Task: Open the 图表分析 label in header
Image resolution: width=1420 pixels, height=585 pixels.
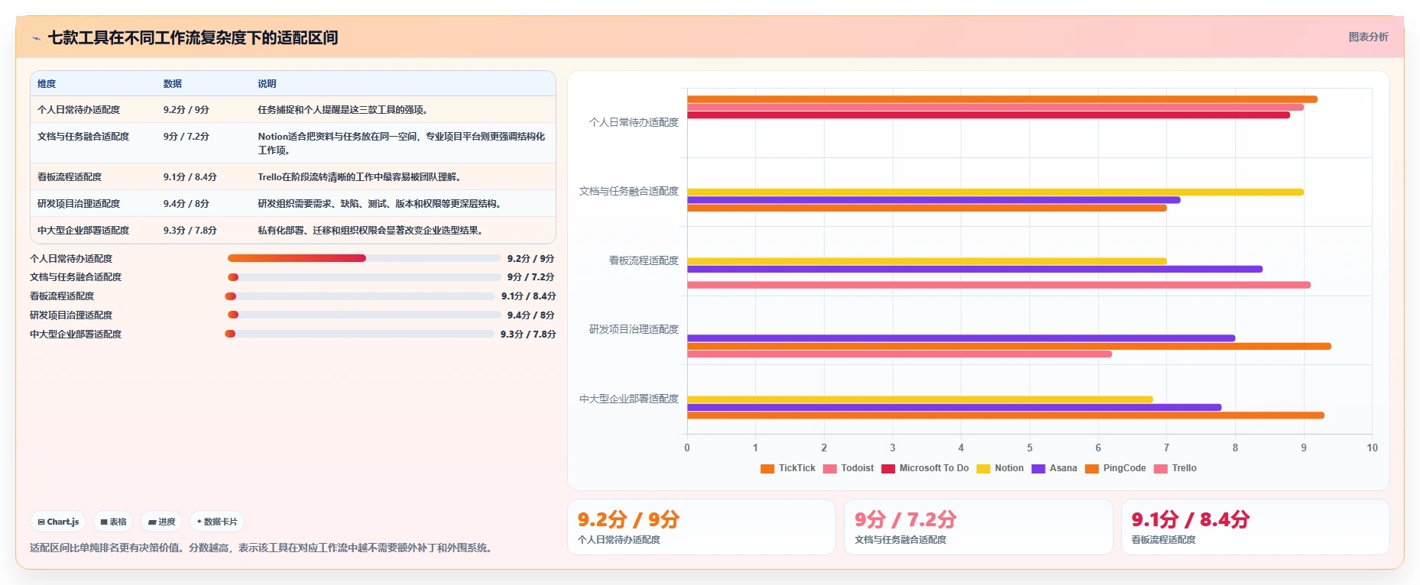Action: [x=1368, y=37]
